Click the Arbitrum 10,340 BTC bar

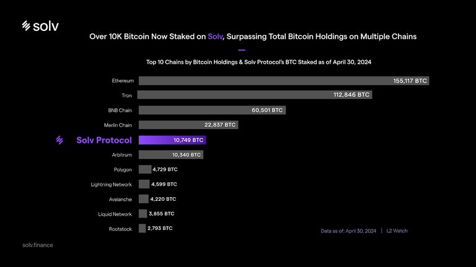coord(170,155)
